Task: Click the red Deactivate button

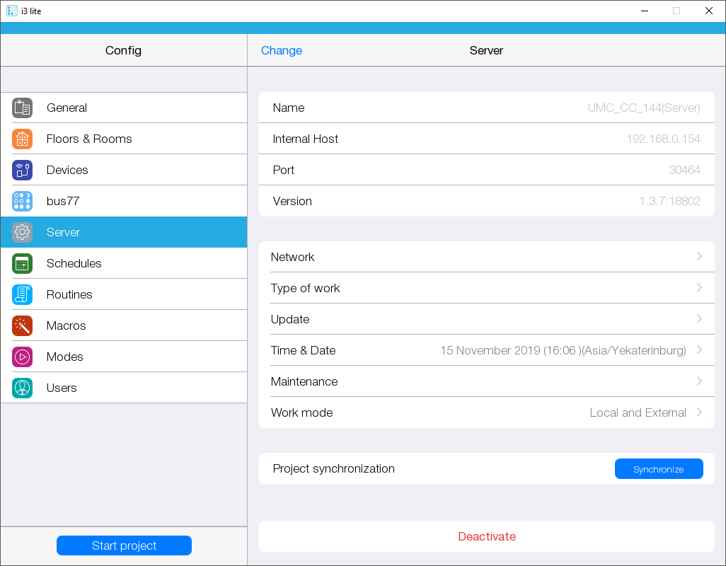Action: (487, 536)
